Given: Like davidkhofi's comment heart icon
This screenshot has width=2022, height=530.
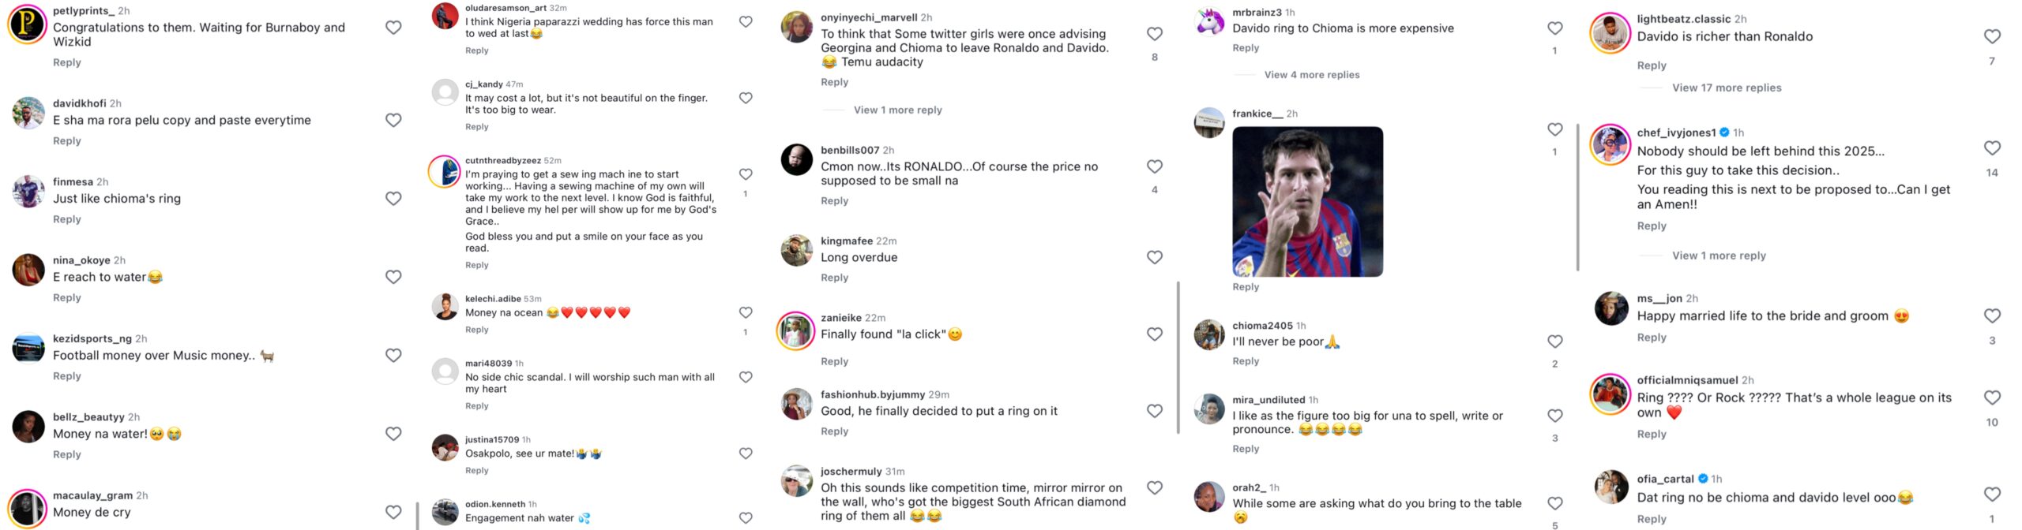Looking at the screenshot, I should coord(393,120).
